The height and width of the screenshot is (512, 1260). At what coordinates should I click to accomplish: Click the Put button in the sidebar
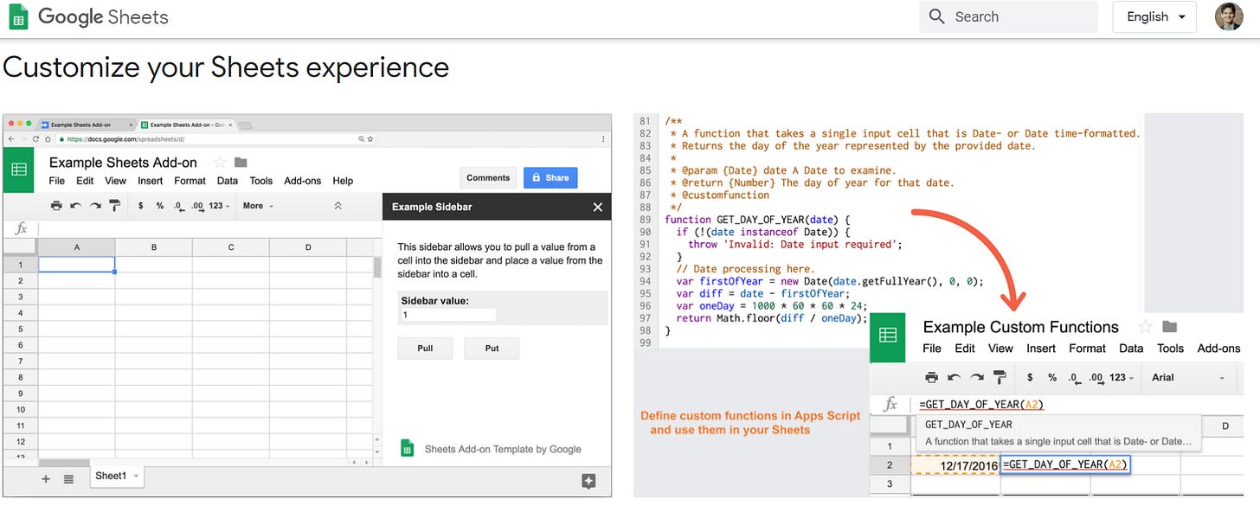click(492, 348)
